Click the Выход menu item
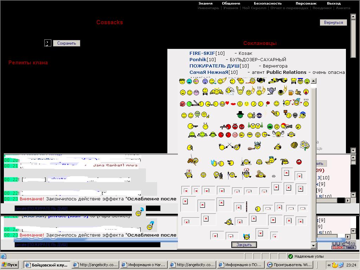 [x=334, y=3]
